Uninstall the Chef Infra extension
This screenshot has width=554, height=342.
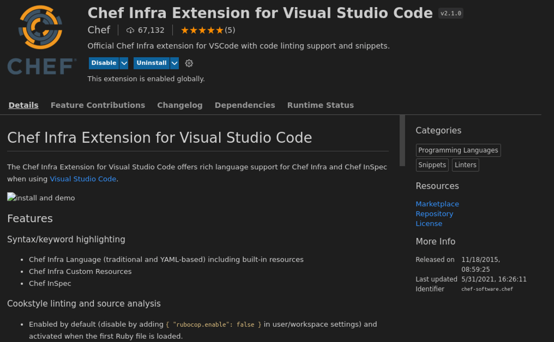(x=151, y=63)
